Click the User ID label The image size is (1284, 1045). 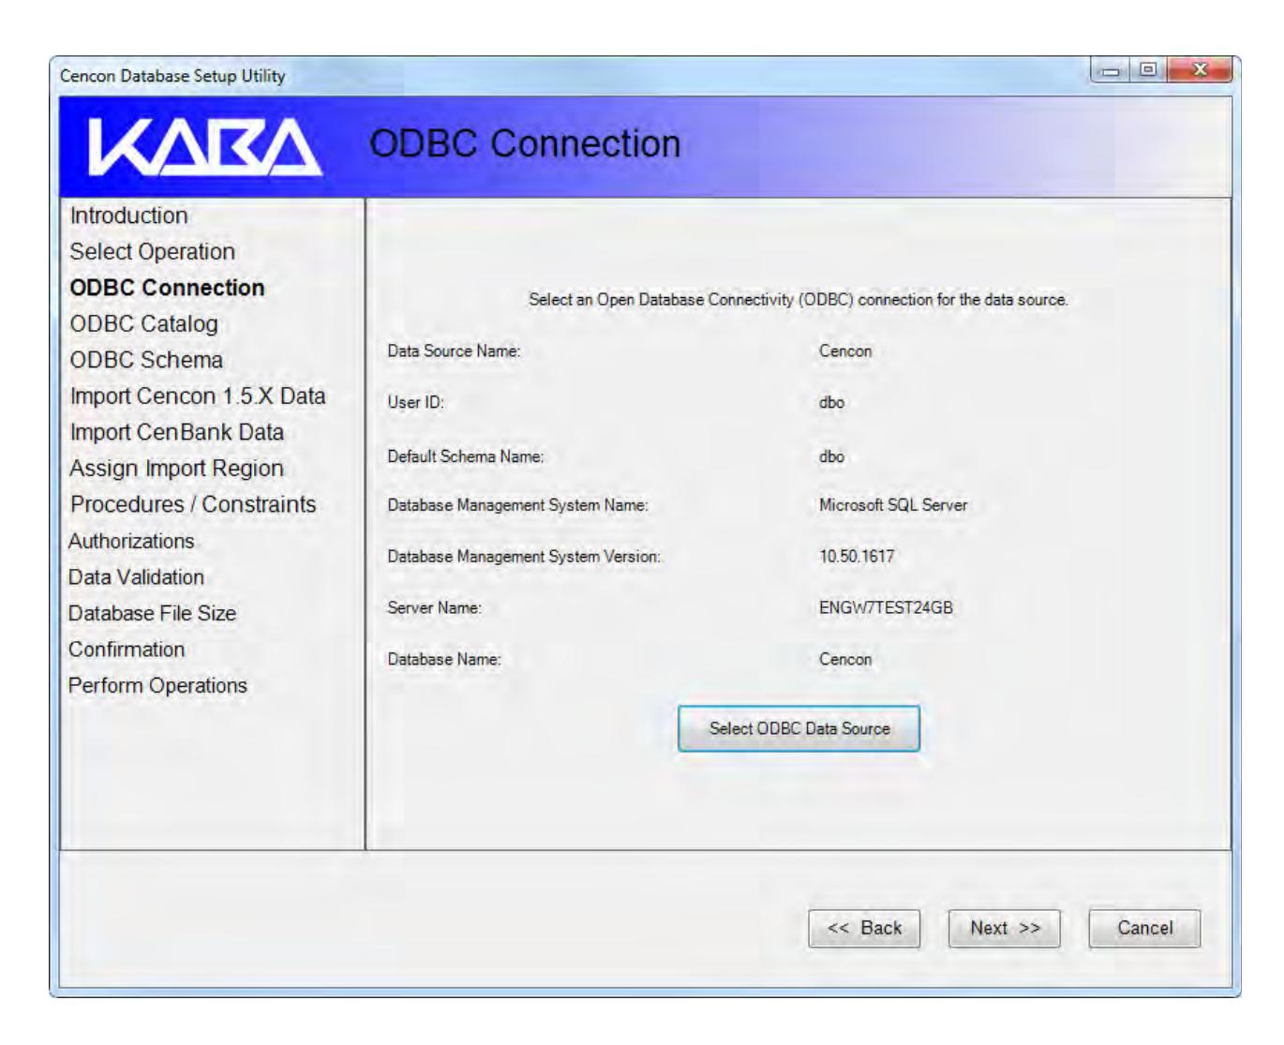415,403
